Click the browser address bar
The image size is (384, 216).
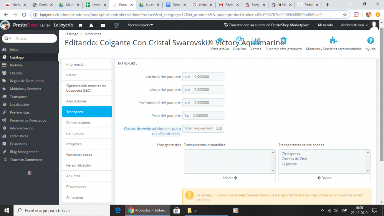point(190,15)
